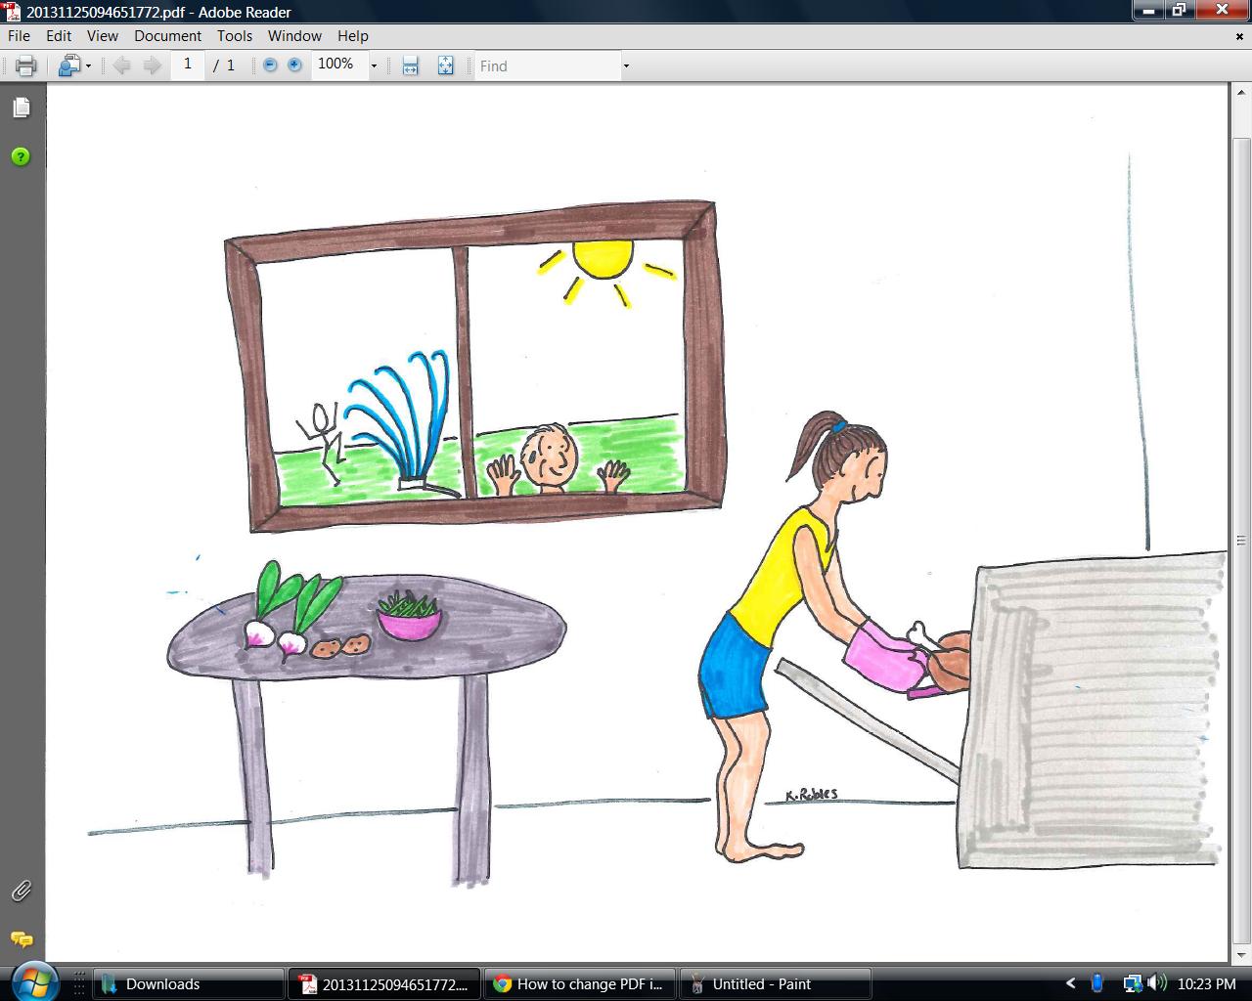
Task: Click the Print icon in toolbar
Action: point(25,65)
